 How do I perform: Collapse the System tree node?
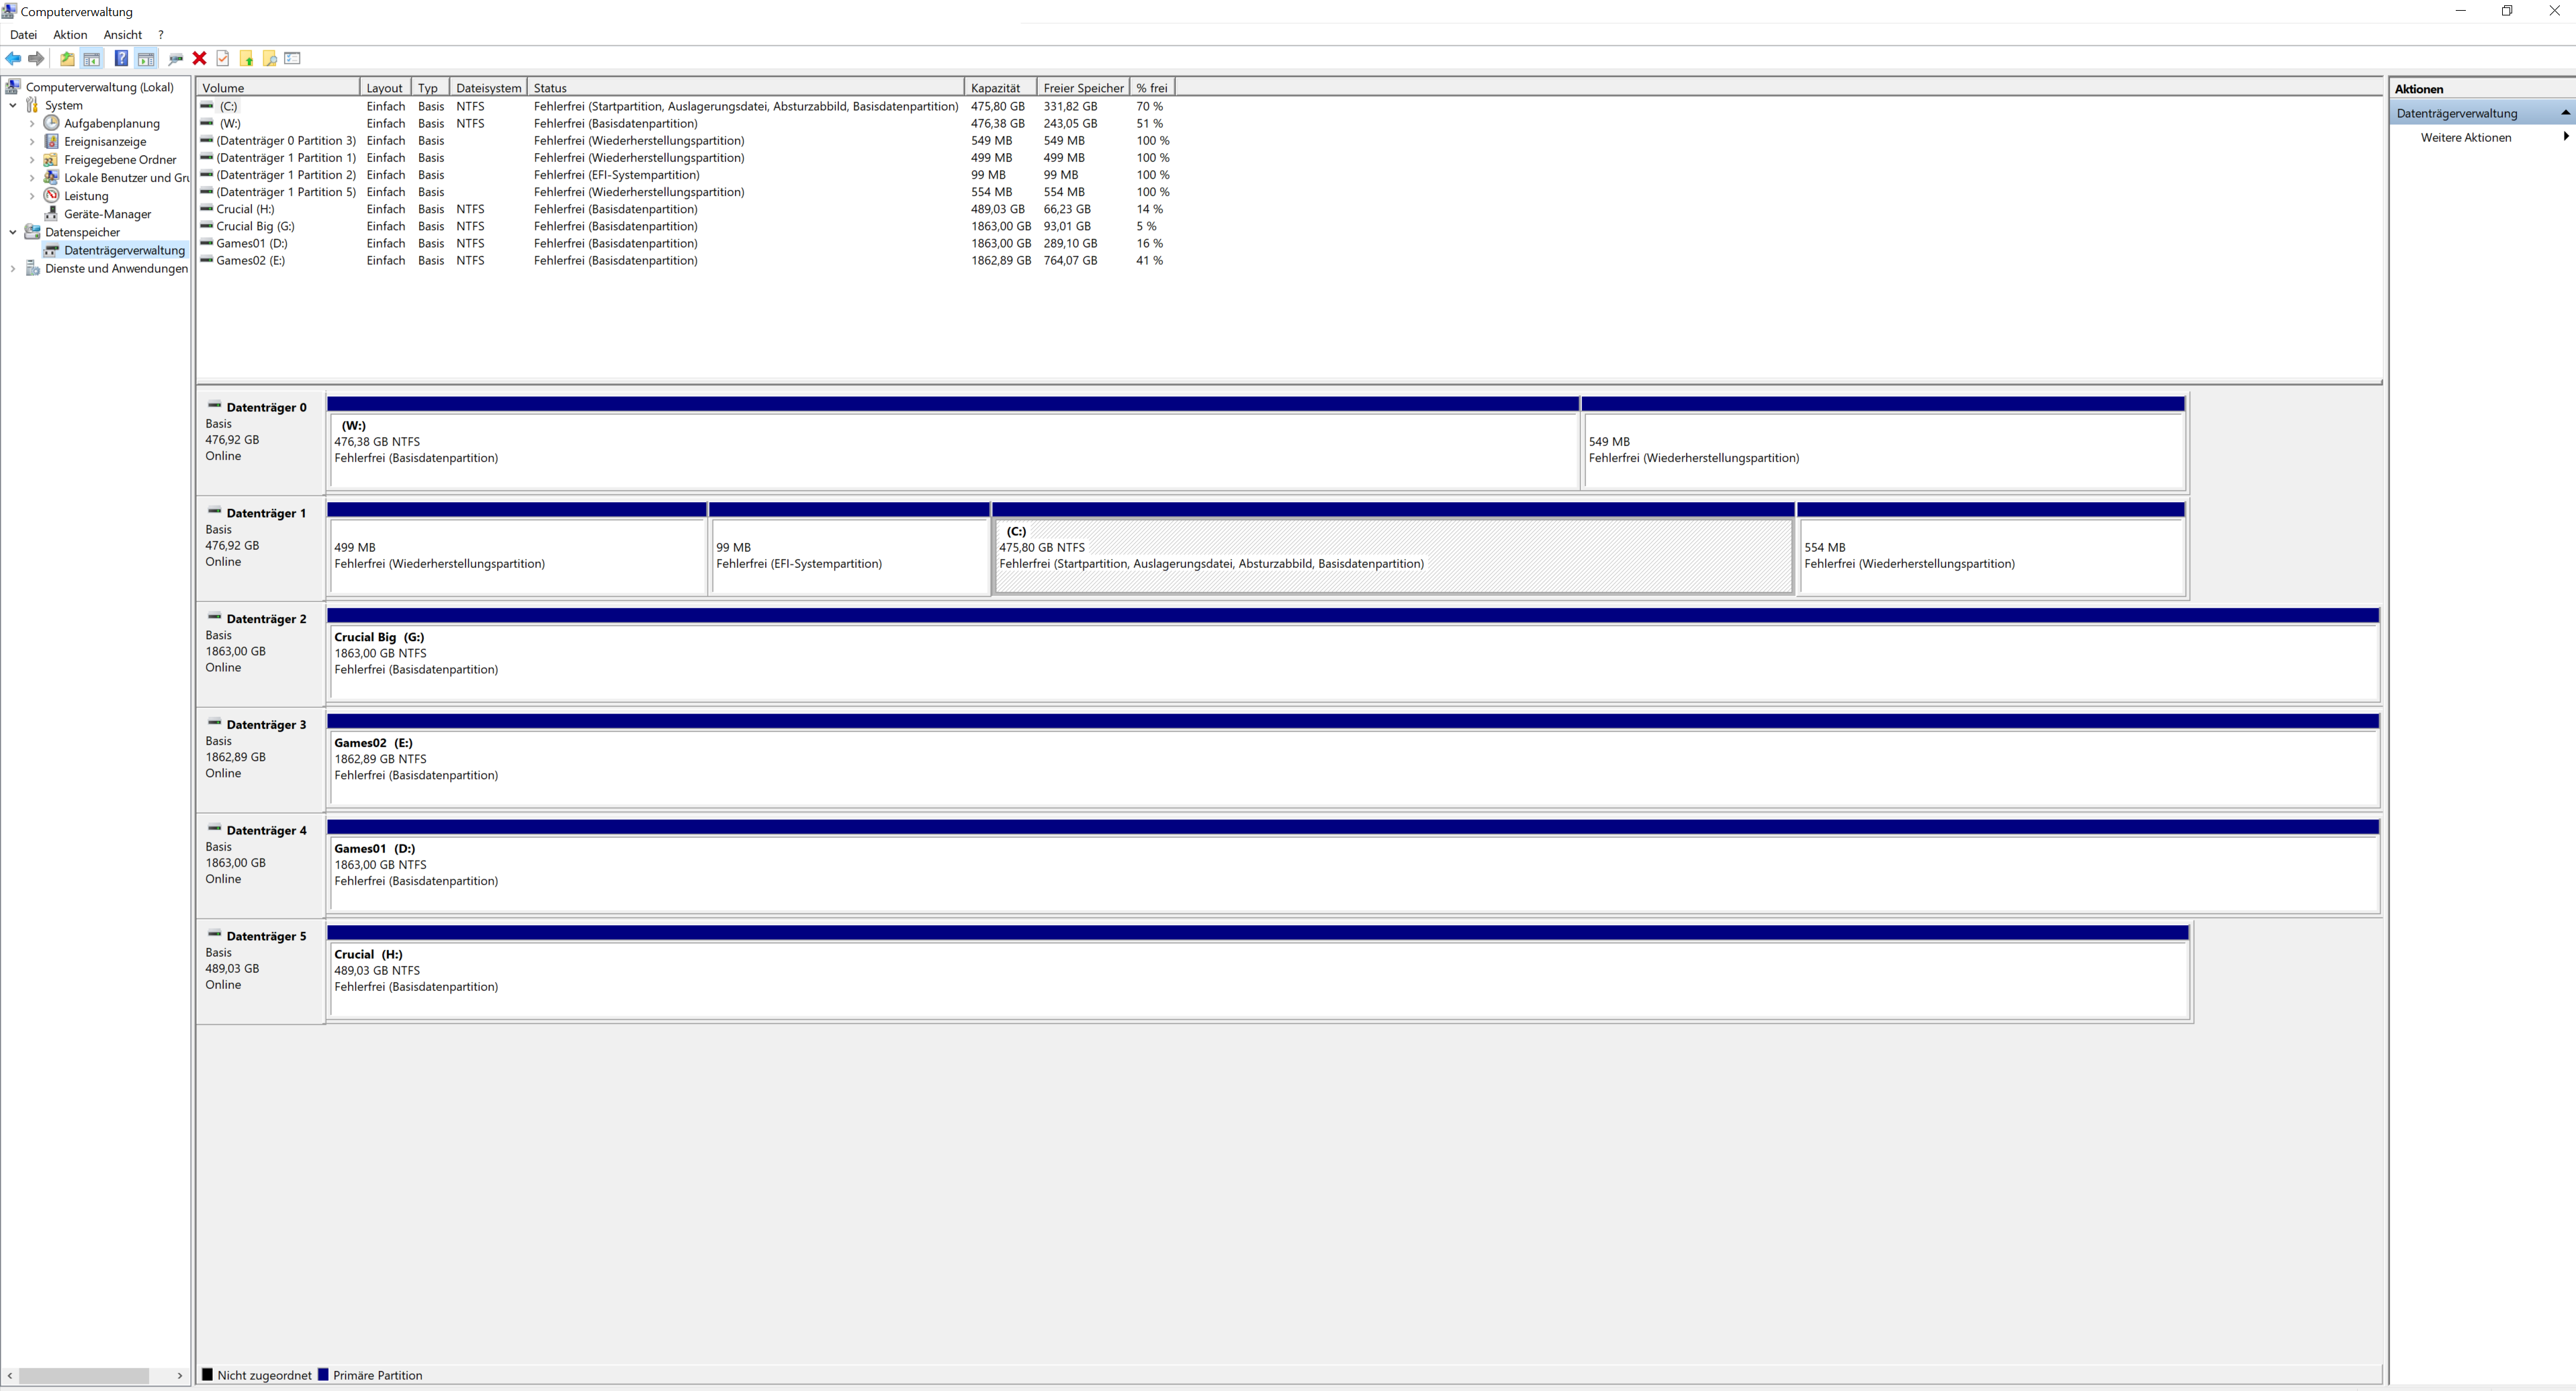pos(13,106)
